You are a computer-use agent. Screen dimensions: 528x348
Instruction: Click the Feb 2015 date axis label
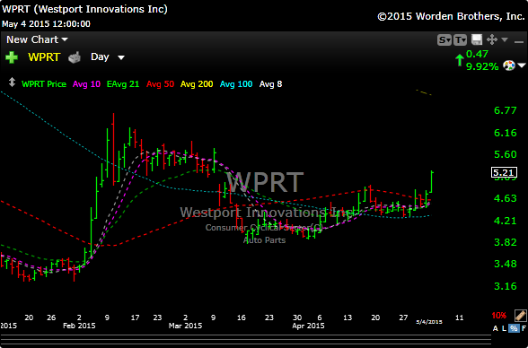[78, 326]
